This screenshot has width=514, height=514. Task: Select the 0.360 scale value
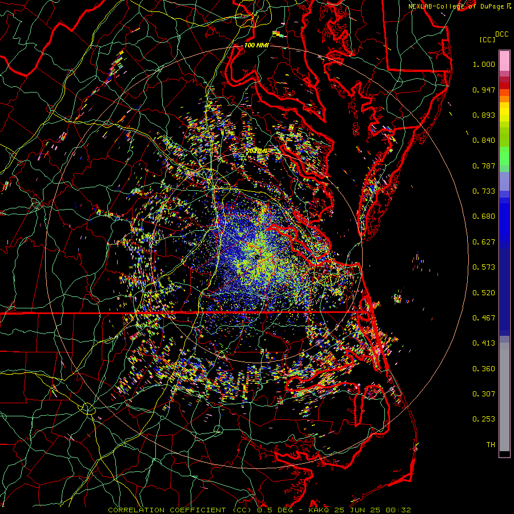(x=484, y=369)
